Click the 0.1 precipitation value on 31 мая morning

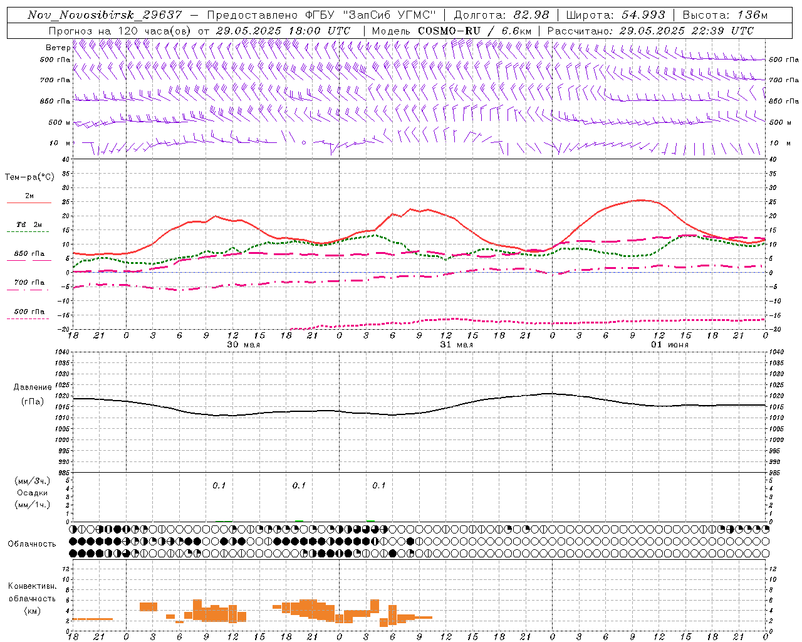378,485
